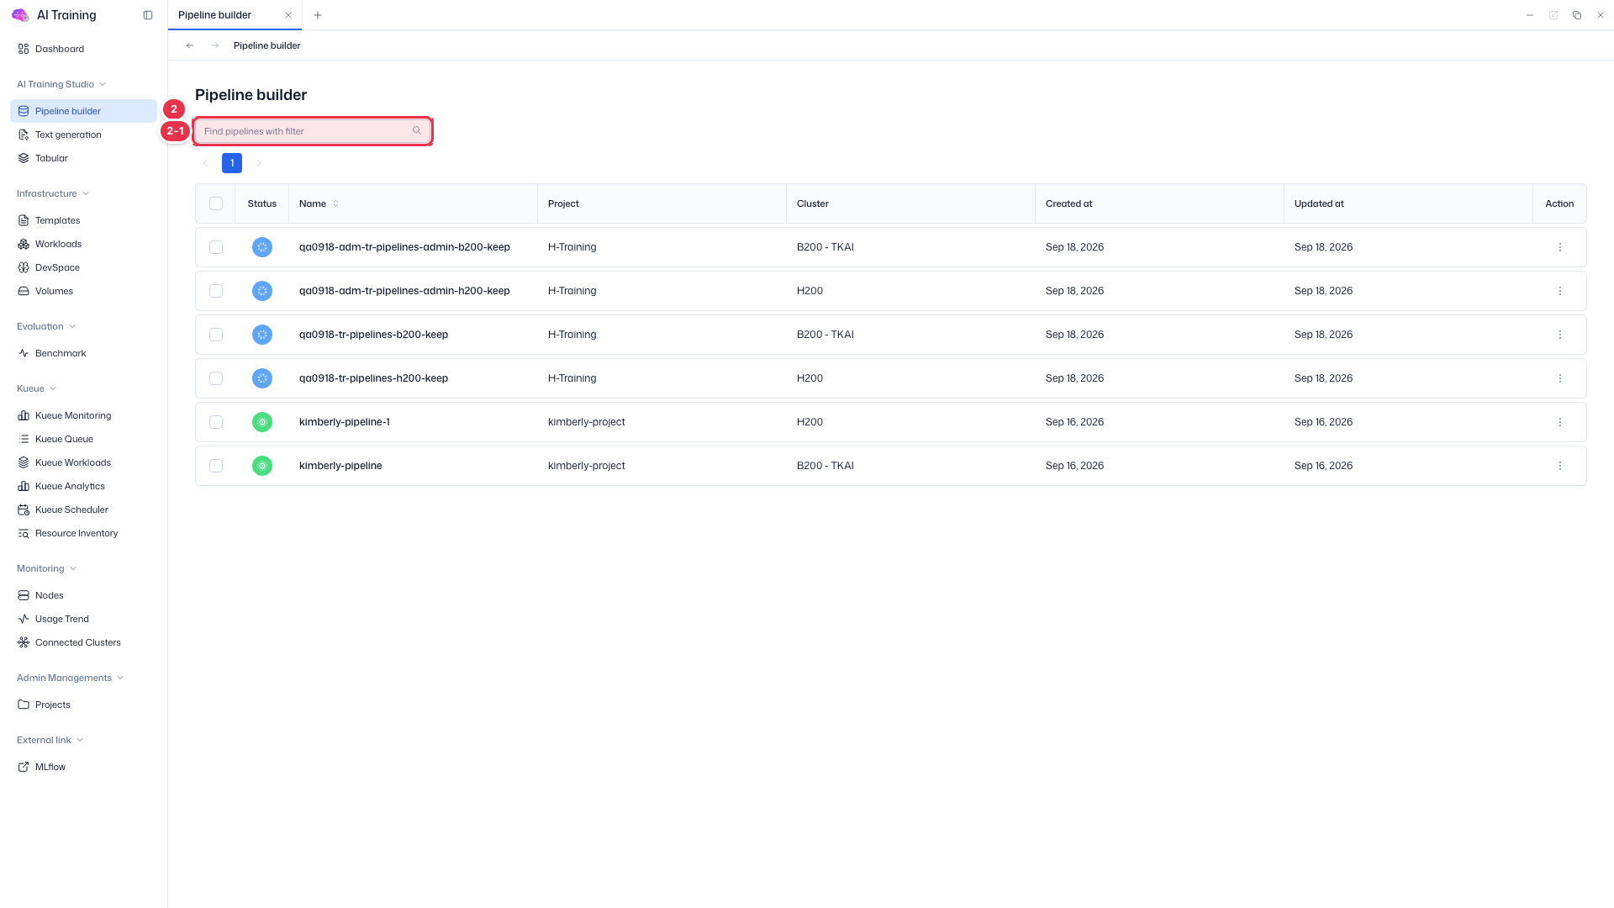1614x908 pixels.
Task: Check the kimberly-pipeline-1 row checkbox
Action: tap(216, 422)
